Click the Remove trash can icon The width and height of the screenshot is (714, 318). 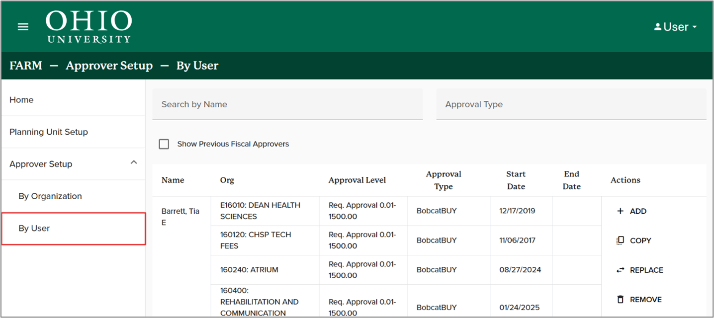coord(620,300)
